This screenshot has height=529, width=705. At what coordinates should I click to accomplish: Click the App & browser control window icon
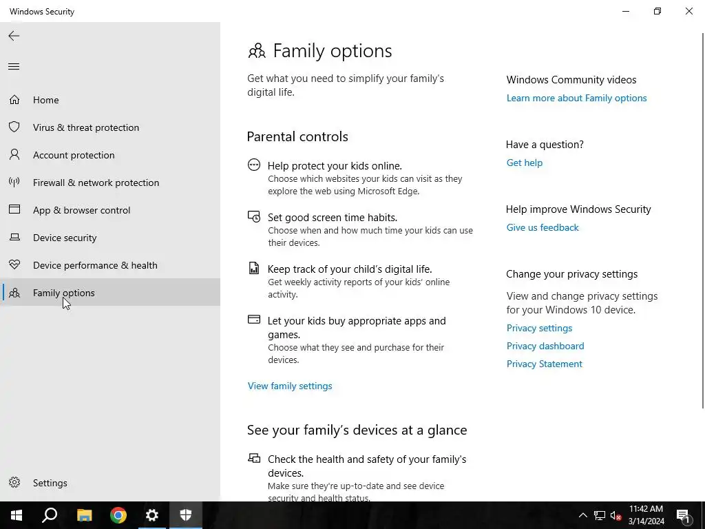coord(14,209)
